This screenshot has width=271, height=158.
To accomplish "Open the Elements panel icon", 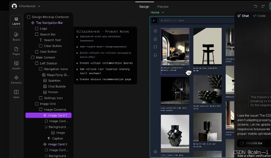I will (x=16, y=78).
